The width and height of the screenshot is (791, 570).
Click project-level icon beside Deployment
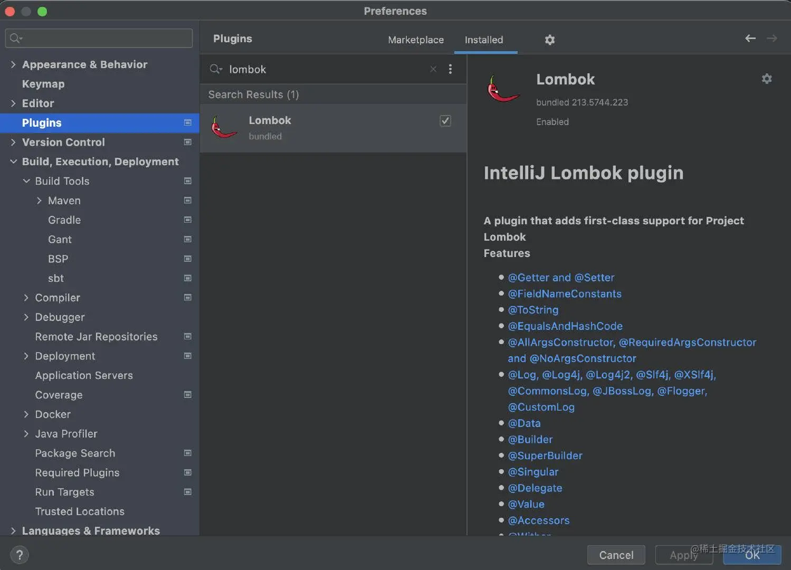point(187,356)
